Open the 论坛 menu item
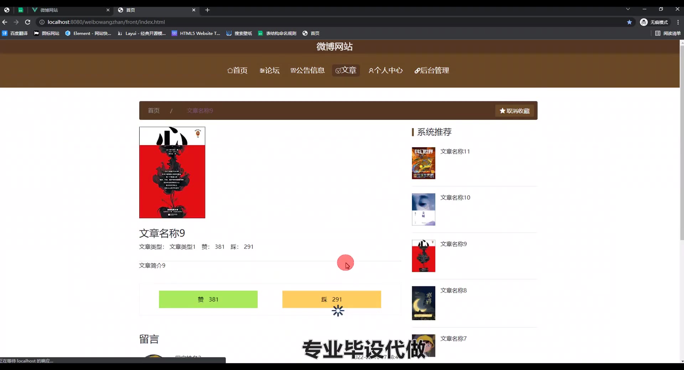Image resolution: width=684 pixels, height=370 pixels. (x=269, y=70)
